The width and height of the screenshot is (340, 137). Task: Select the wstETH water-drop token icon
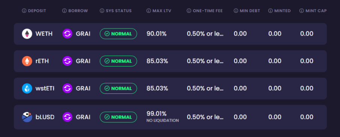[x=27, y=89]
